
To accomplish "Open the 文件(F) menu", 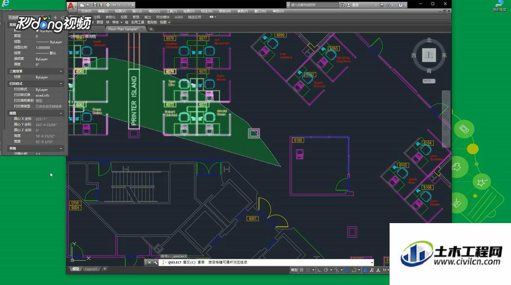I will [x=86, y=11].
